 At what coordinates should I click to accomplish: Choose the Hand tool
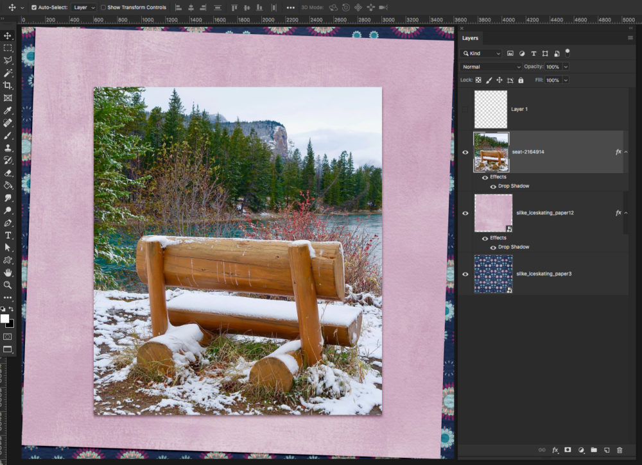(x=8, y=273)
